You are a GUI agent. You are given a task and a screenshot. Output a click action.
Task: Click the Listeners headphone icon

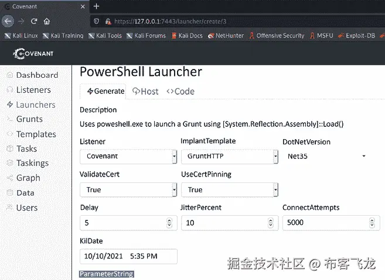[10, 90]
